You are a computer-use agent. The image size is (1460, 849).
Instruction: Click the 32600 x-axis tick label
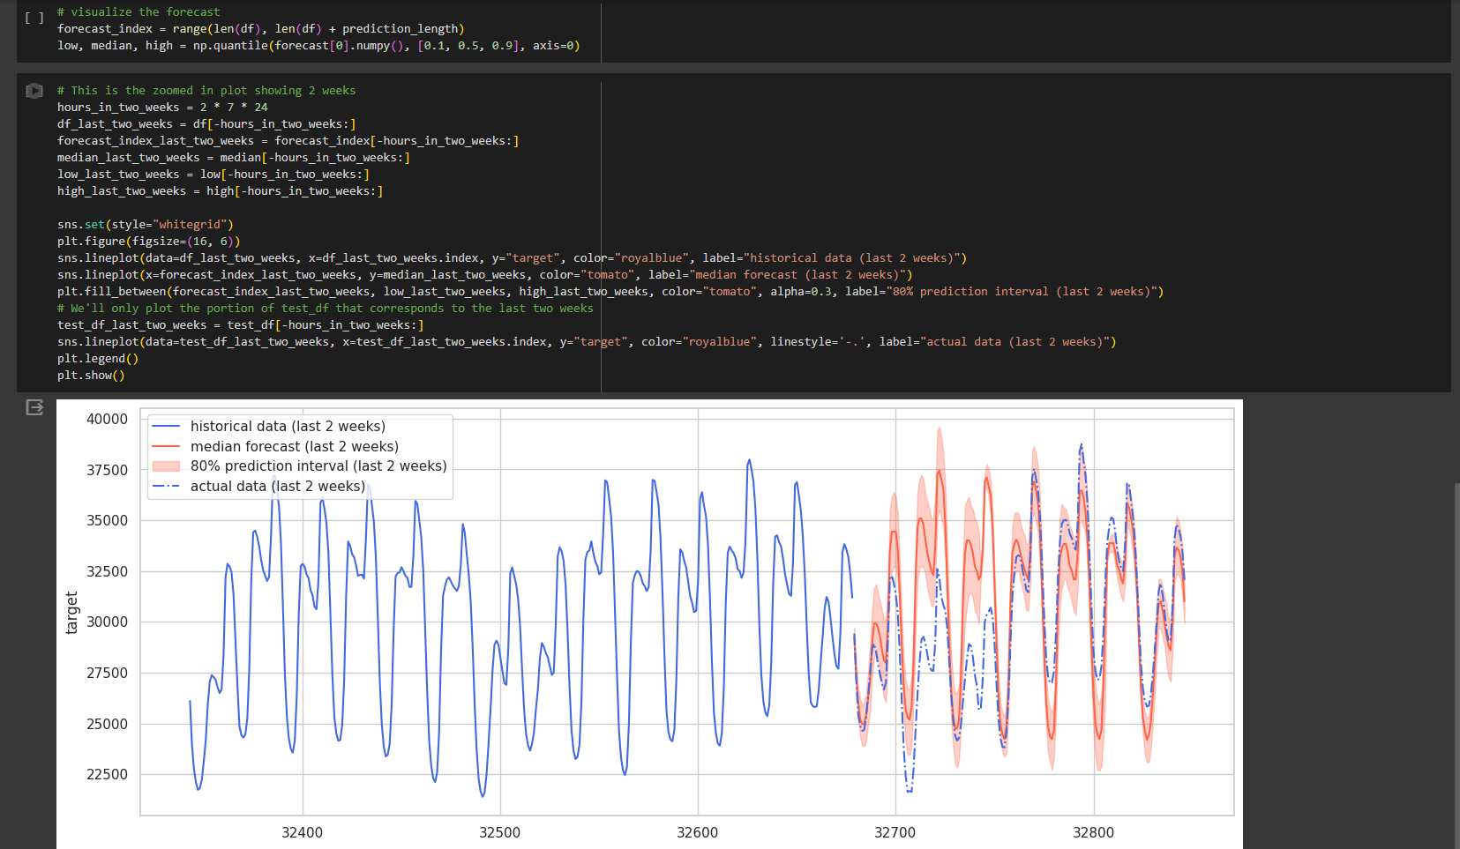698,832
